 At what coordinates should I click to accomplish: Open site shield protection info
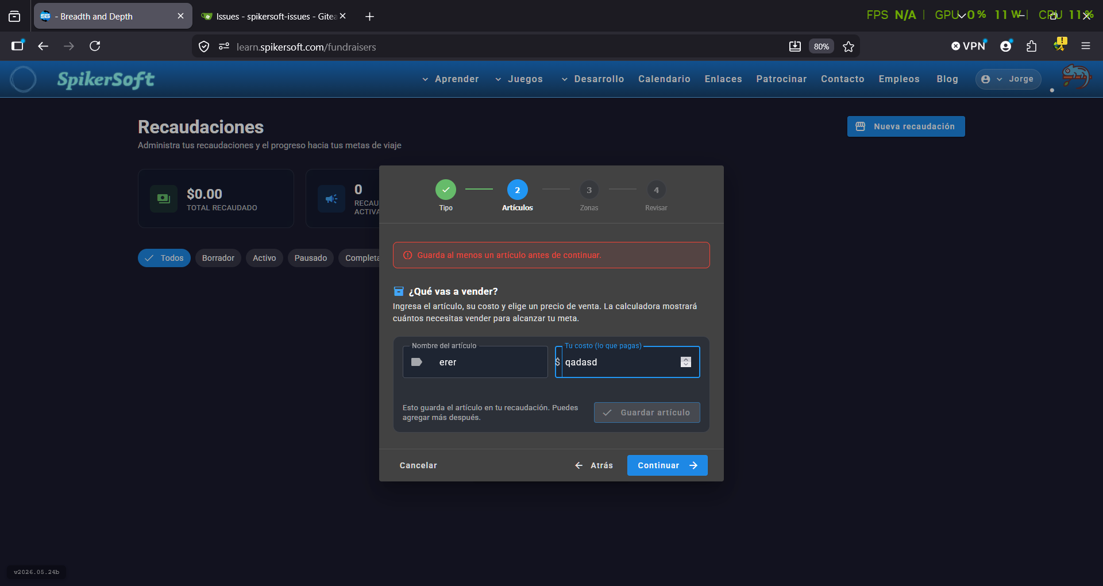click(204, 47)
